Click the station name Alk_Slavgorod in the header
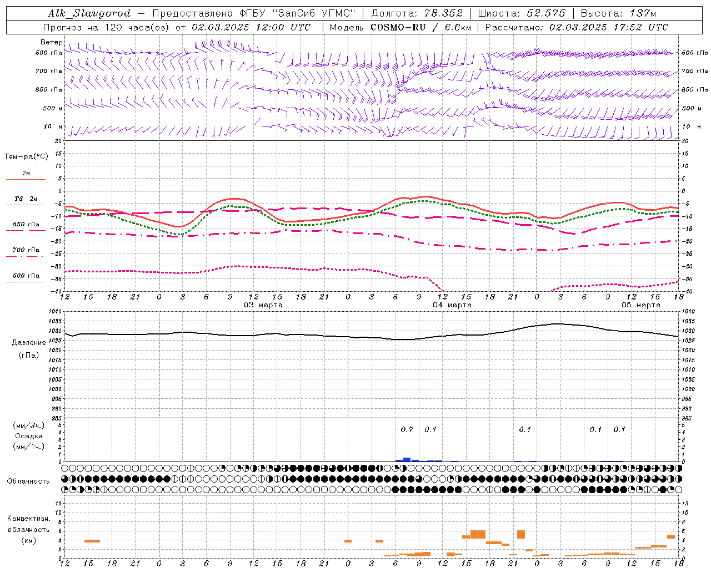Screen dimensions: 711x568 [x=89, y=13]
